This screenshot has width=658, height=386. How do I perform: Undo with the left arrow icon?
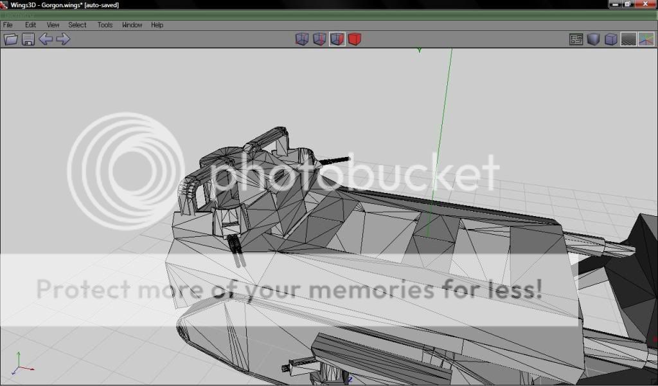pos(46,39)
